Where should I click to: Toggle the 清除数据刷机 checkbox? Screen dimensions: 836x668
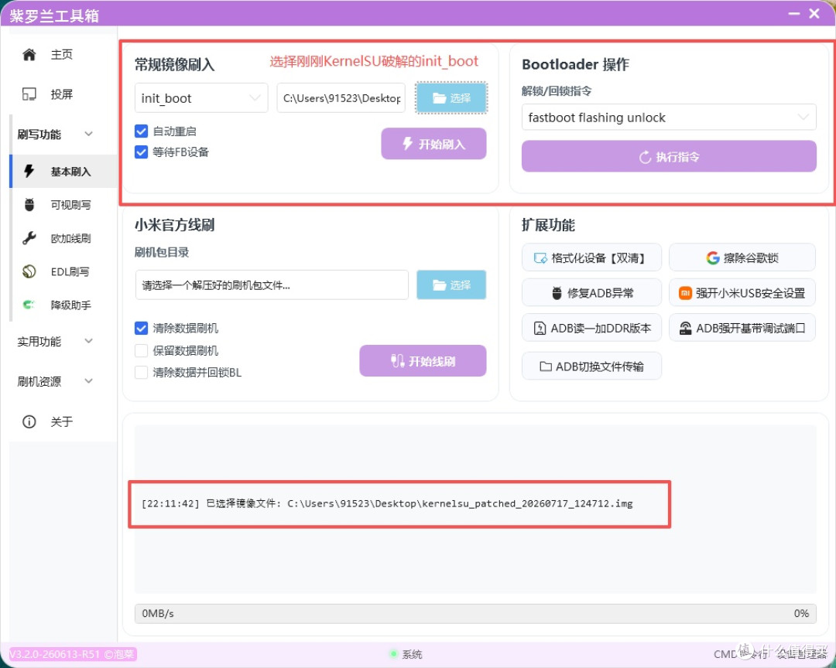click(142, 328)
